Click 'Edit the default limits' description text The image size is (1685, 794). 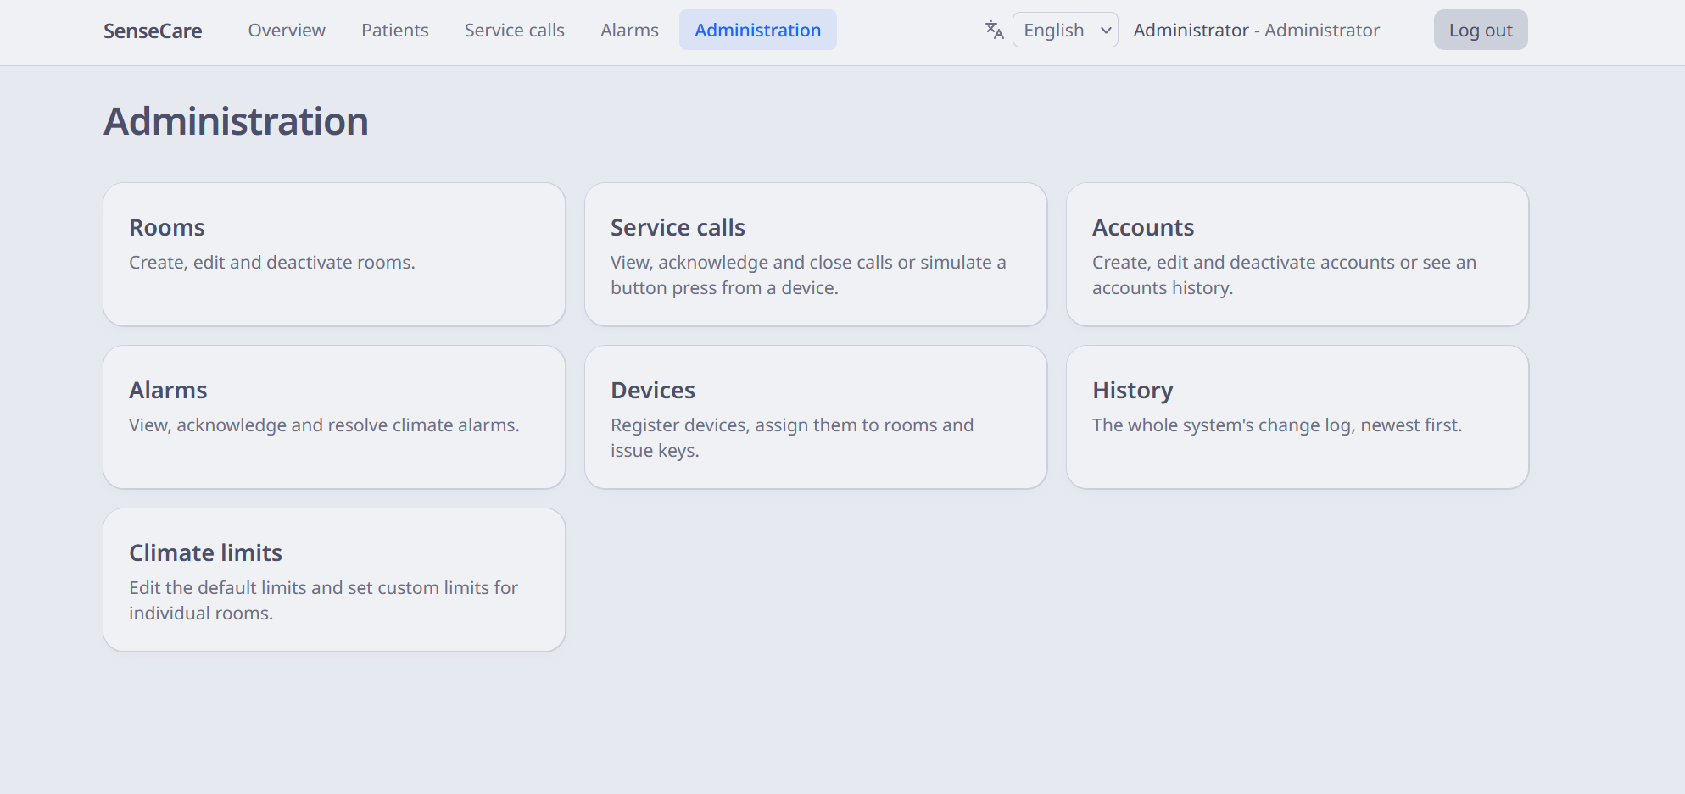tap(323, 600)
